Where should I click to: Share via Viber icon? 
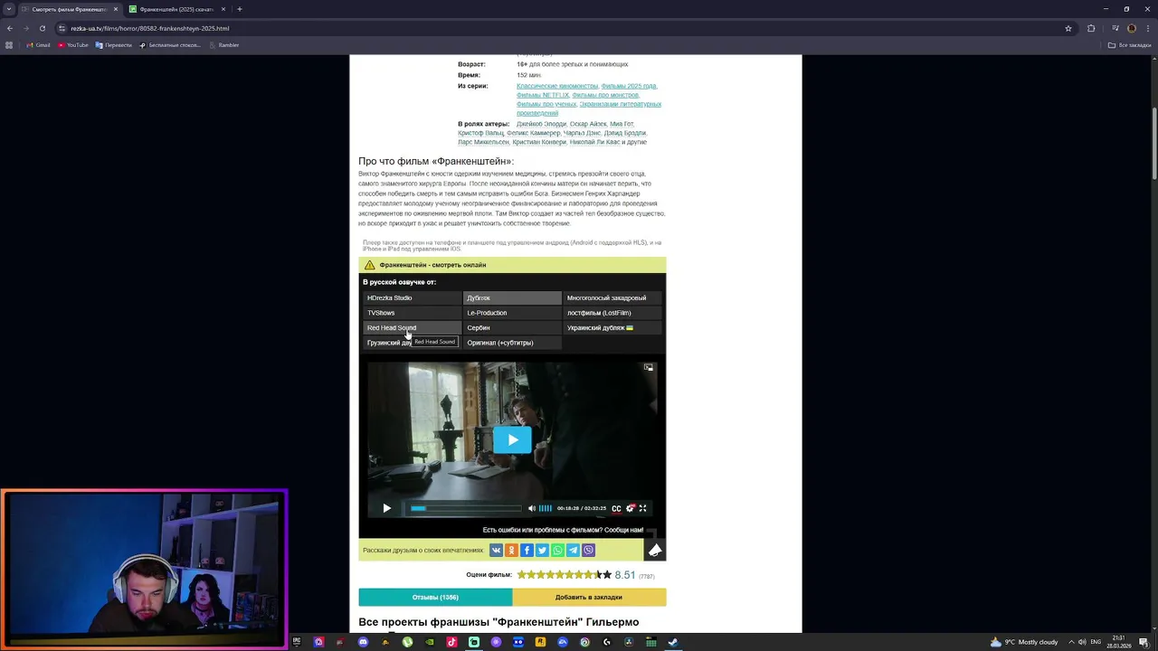click(588, 550)
